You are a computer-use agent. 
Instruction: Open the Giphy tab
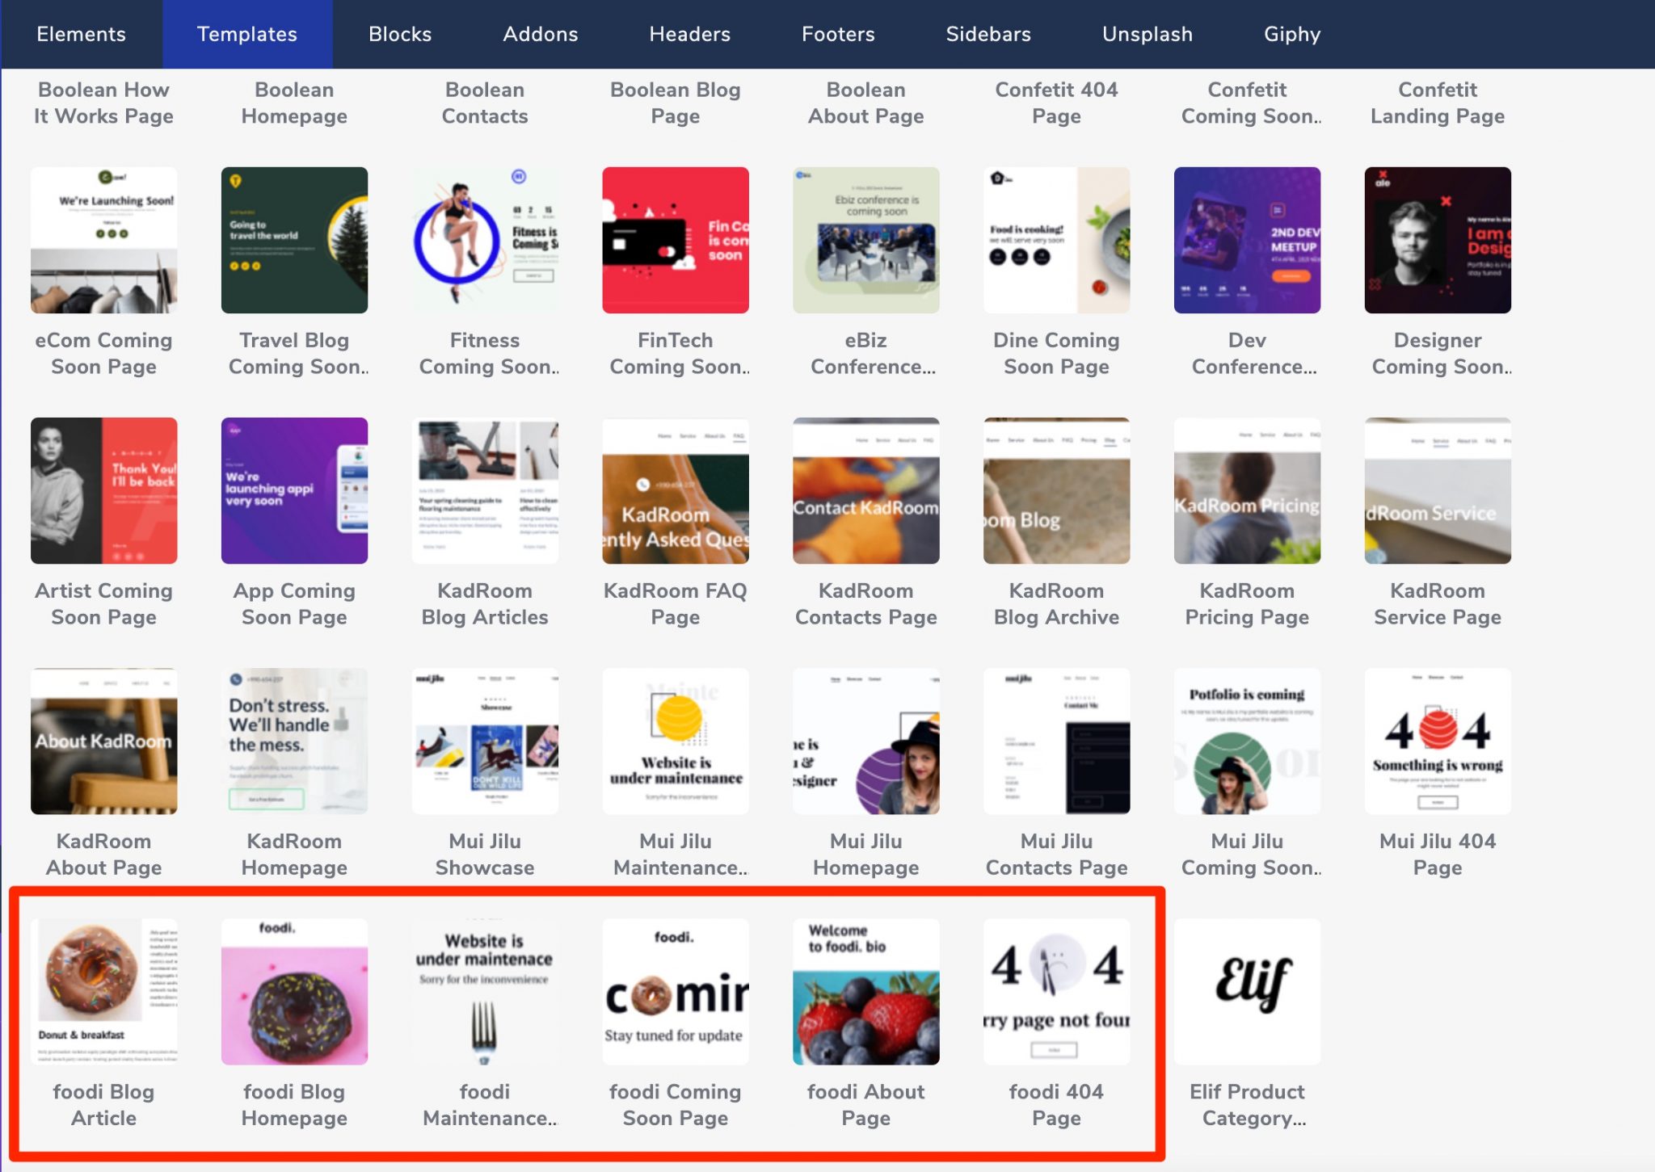point(1291,34)
